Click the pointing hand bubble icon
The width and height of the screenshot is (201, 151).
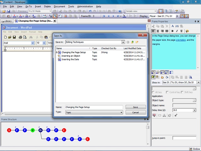coord(162,77)
